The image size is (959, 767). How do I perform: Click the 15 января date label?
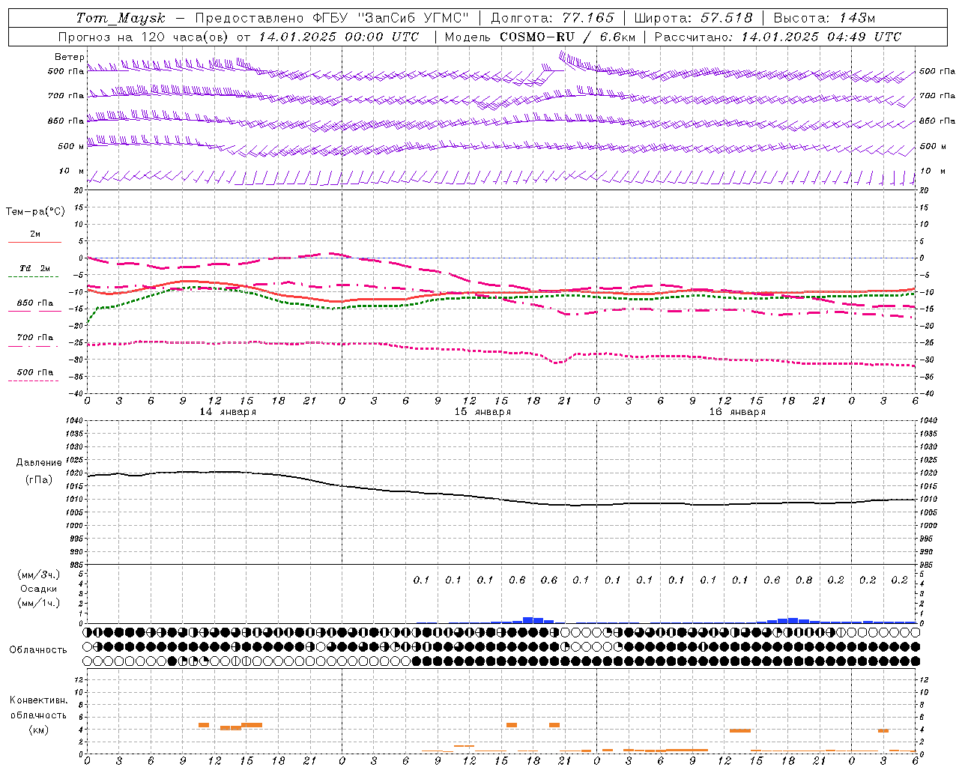point(482,412)
